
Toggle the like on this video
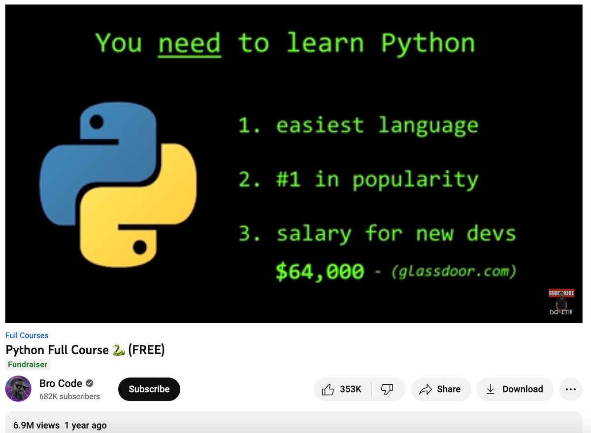tap(340, 389)
